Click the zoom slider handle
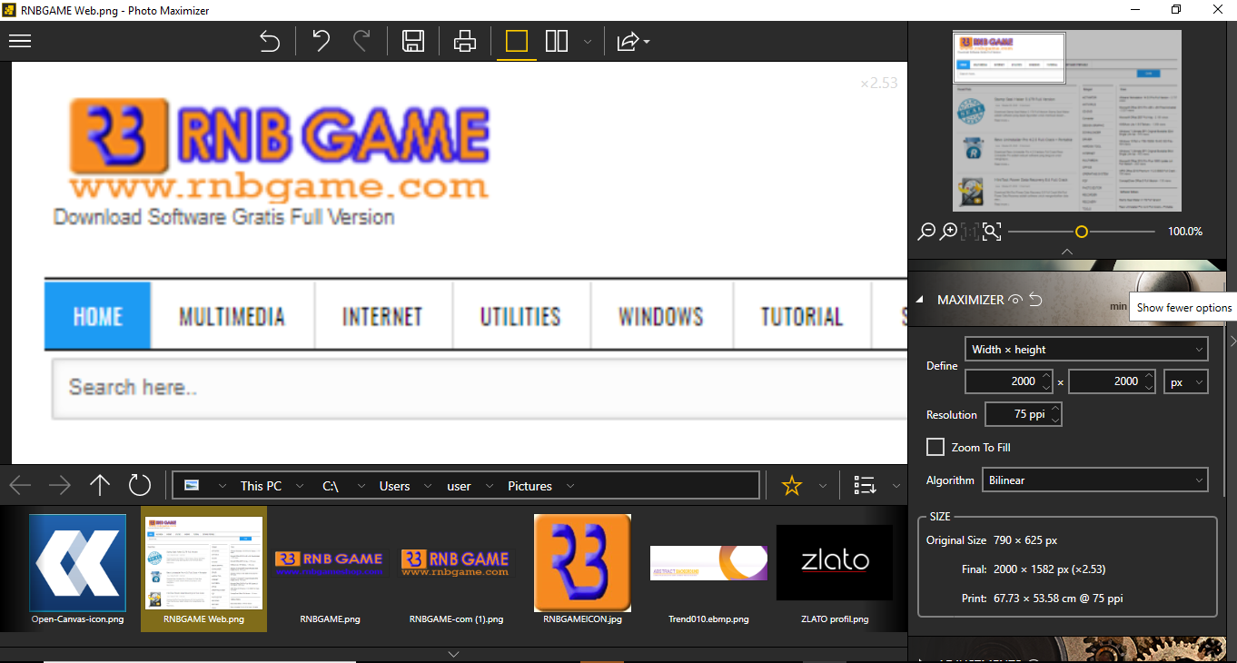 pos(1082,232)
